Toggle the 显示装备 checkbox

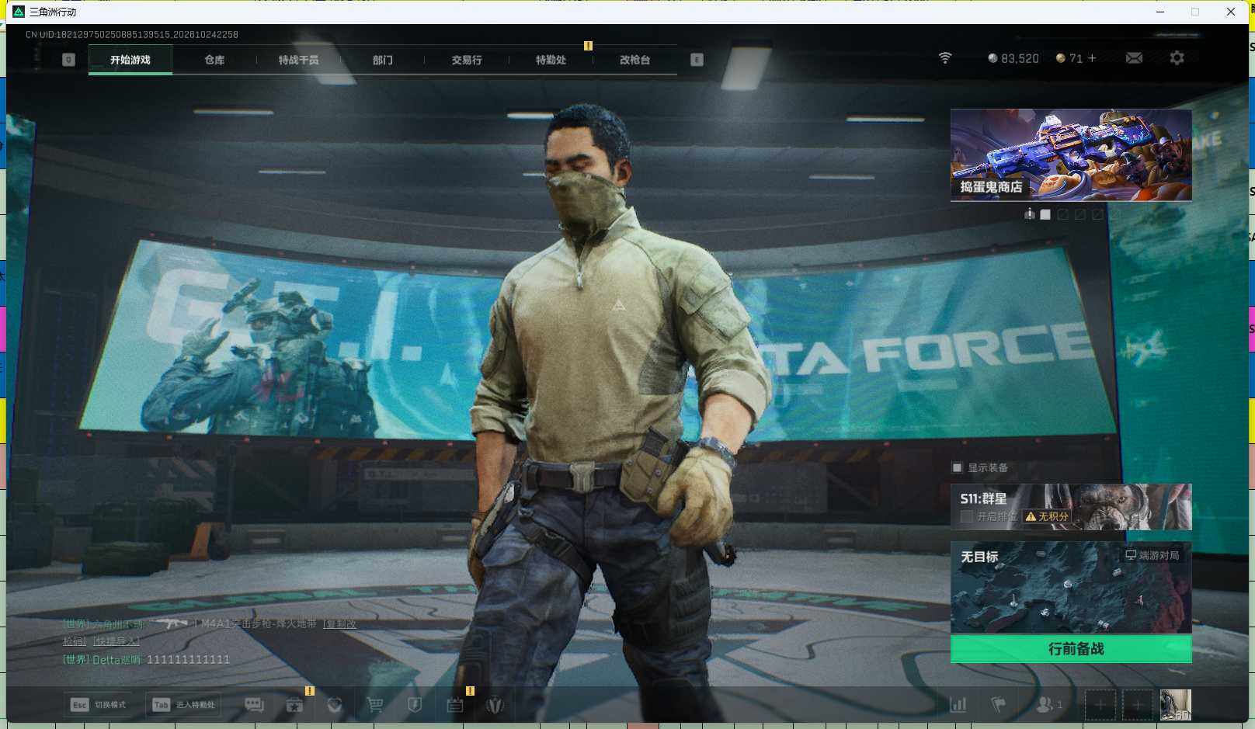click(x=958, y=467)
